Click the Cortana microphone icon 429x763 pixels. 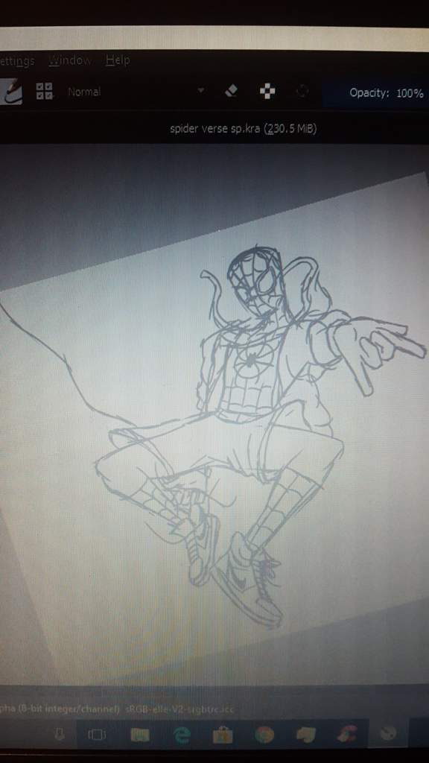pyautogui.click(x=60, y=735)
